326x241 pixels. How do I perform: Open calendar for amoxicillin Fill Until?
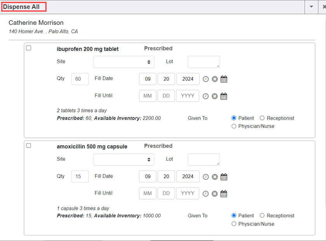click(x=224, y=194)
